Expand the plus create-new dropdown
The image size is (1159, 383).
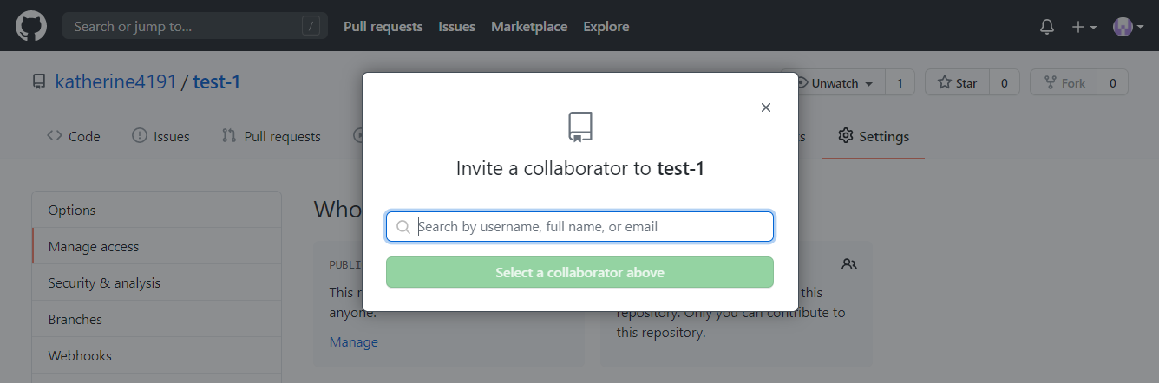1084,27
